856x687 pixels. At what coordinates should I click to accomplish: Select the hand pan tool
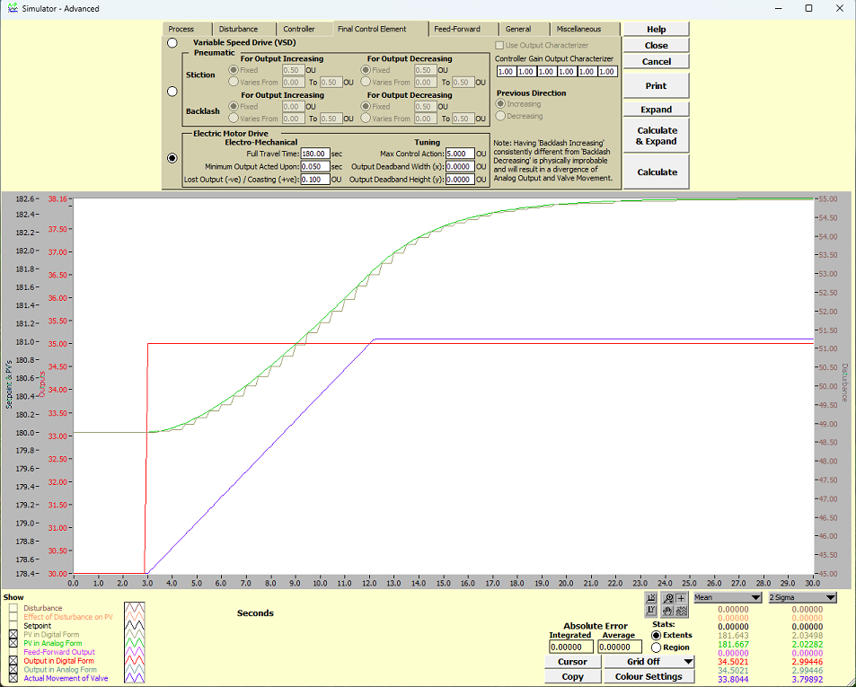point(668,610)
